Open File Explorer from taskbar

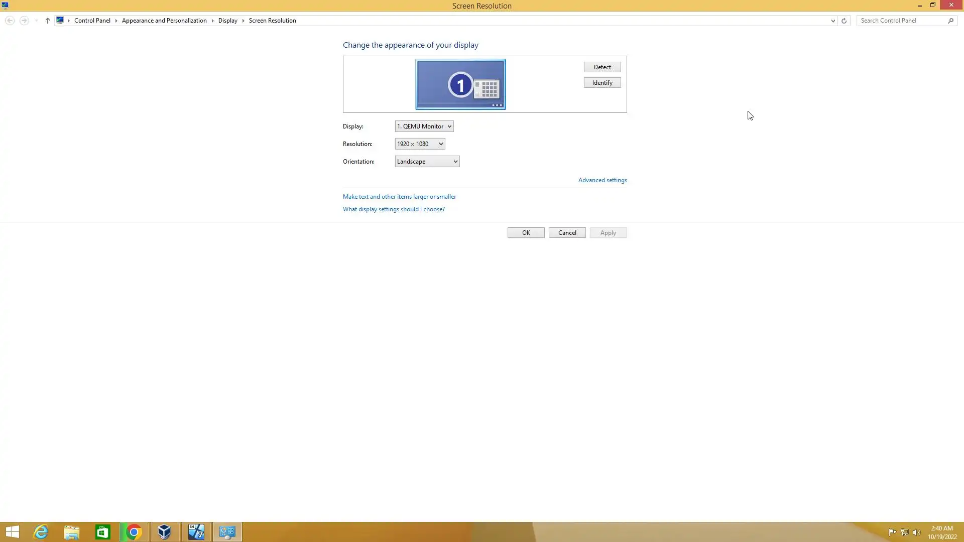(x=72, y=532)
